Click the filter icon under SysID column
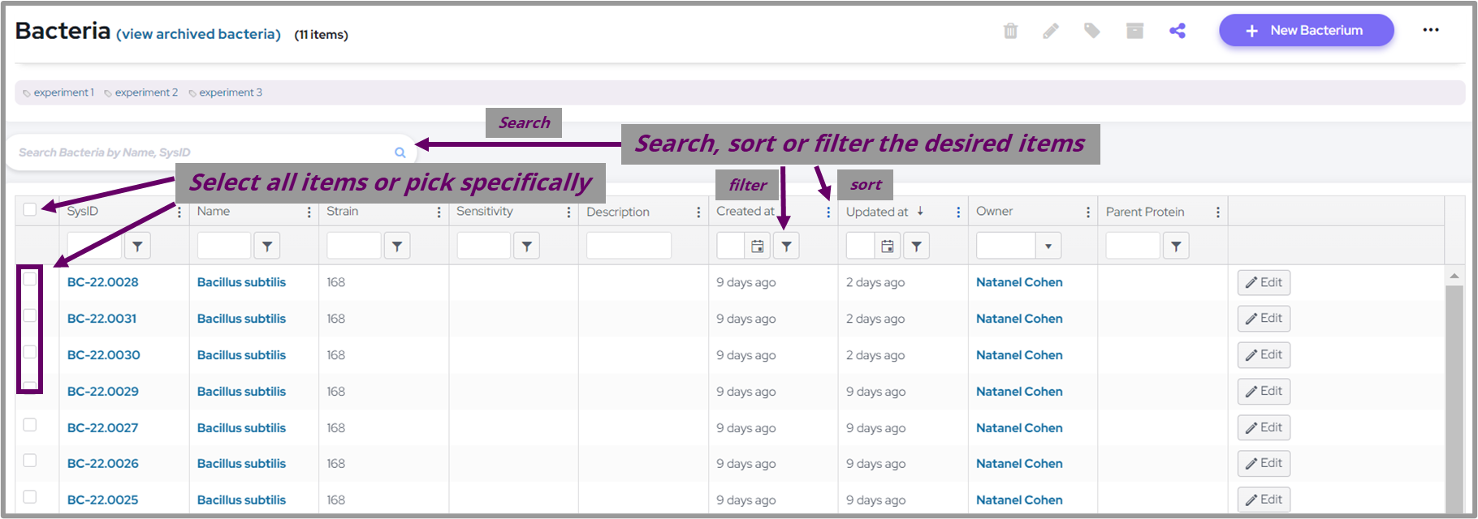This screenshot has width=1478, height=519. [137, 246]
